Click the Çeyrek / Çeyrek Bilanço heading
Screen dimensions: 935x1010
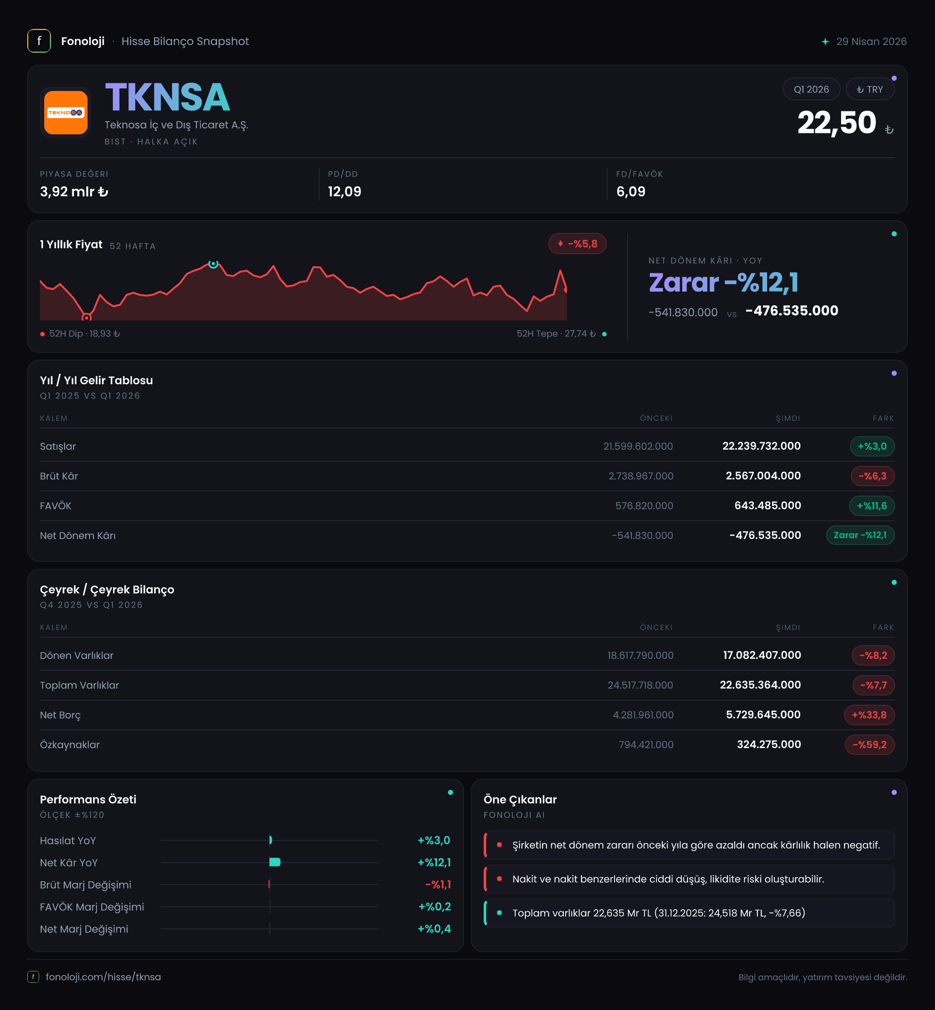pos(107,590)
